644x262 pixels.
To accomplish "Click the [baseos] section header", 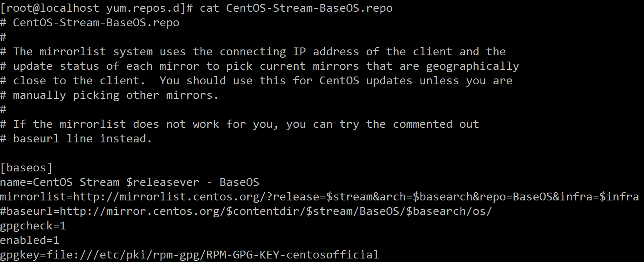I will [x=26, y=168].
